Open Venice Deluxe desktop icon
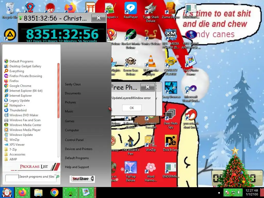This screenshot has height=198, width=264. pos(151,37)
